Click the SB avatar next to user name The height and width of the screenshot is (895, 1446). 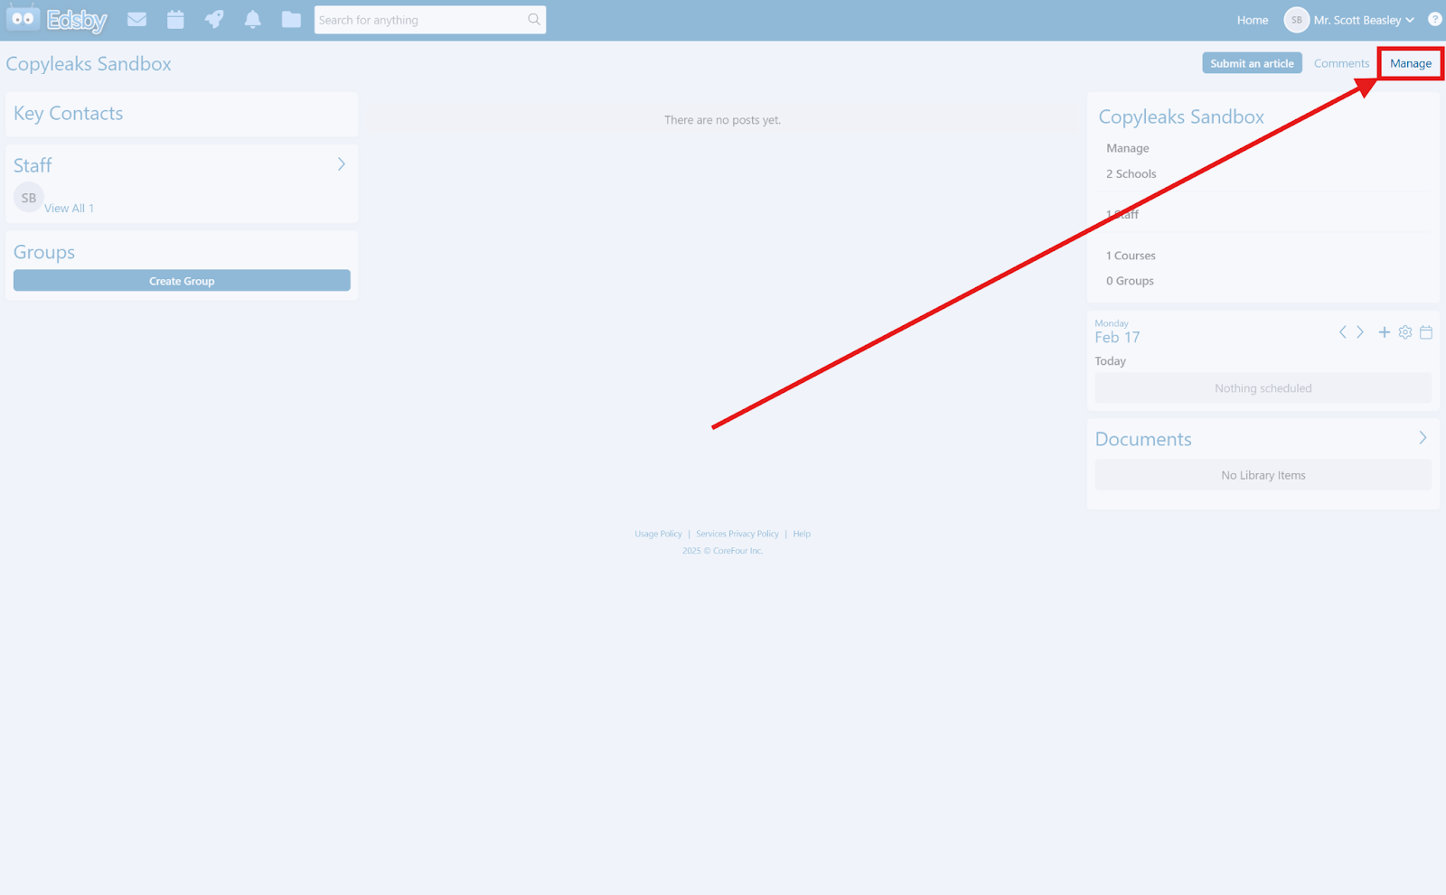1296,20
